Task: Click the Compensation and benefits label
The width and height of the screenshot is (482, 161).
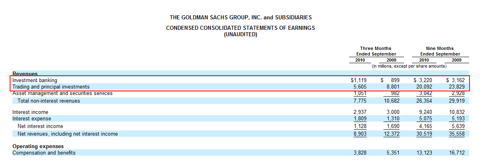Action: pos(44,153)
